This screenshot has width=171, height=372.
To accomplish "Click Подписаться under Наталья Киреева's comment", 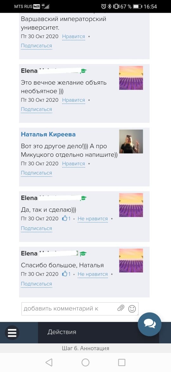I will pos(36,173).
